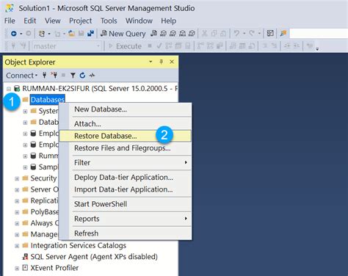Choose Refresh in context menu

(x=125, y=233)
